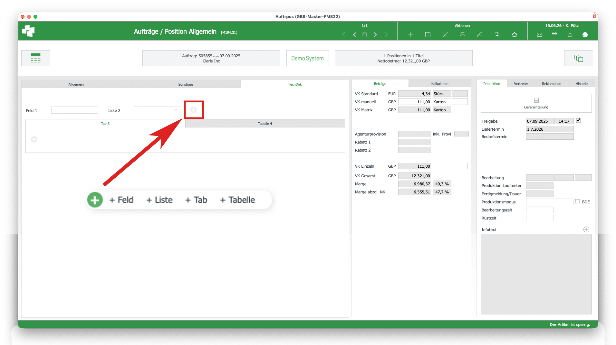
Task: Open the calendar icon in header
Action: 554,35
